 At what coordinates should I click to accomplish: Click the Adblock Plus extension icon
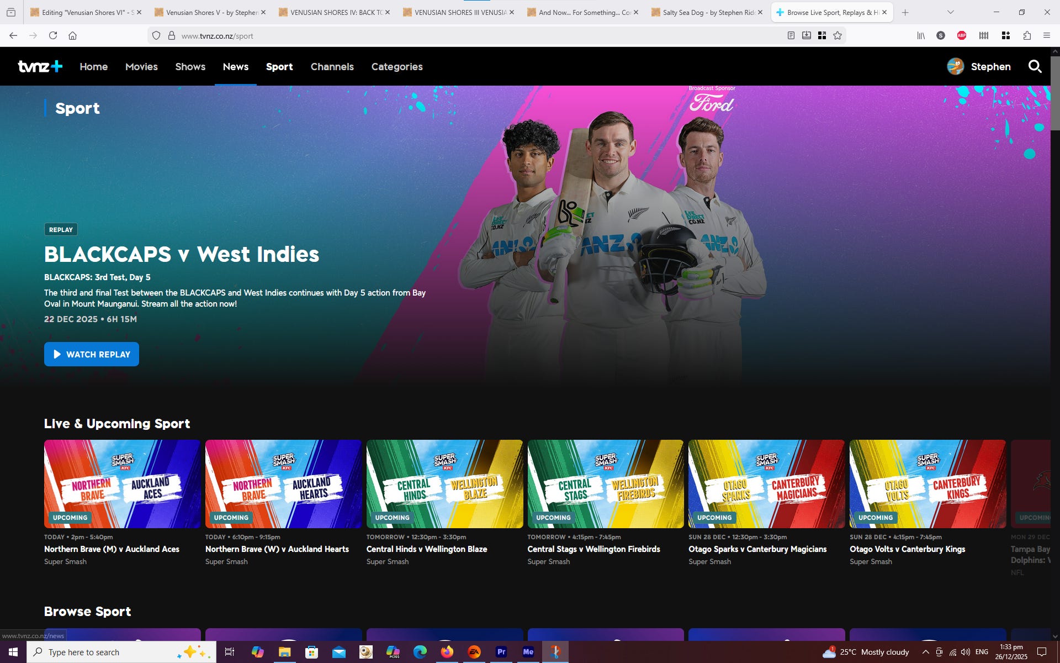point(962,36)
